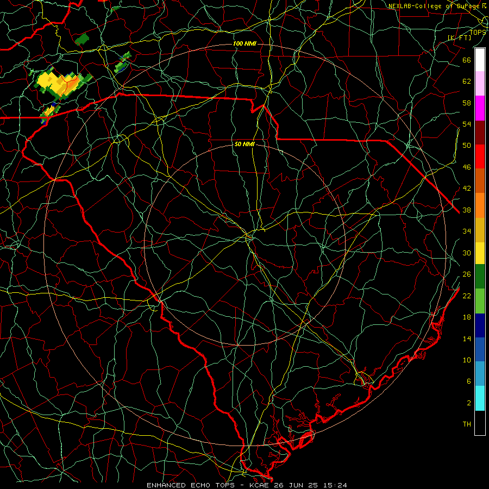489x489 pixels.
Task: Click the "14" scale label
Action: (x=467, y=338)
